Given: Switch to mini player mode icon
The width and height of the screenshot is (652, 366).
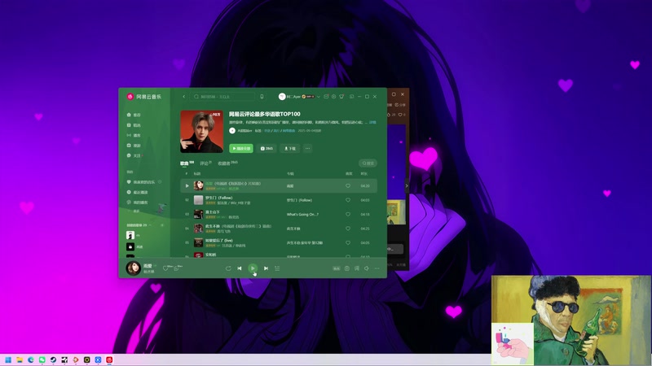Looking at the screenshot, I should click(x=352, y=97).
